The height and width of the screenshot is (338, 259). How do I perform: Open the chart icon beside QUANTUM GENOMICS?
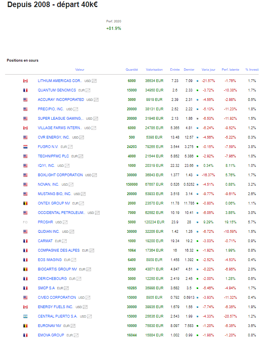click(88, 90)
